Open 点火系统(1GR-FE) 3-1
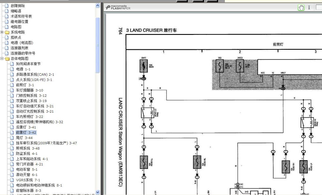This screenshot has height=195, width=322. 34,80
